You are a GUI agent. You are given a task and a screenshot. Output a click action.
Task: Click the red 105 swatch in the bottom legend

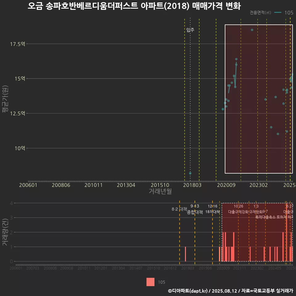[x=150, y=282]
